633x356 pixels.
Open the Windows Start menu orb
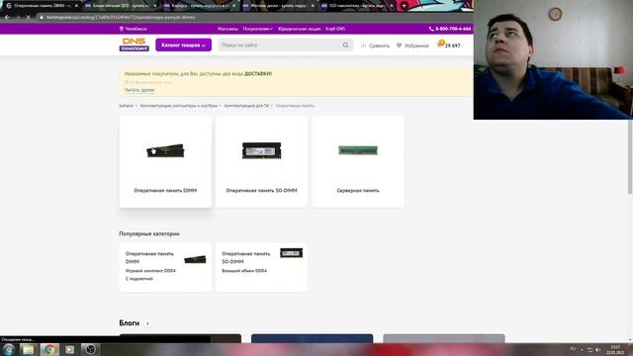coord(9,349)
